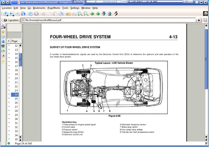Open Home Folder icon in sidebar
The width and height of the screenshot is (209, 147).
tap(3, 41)
